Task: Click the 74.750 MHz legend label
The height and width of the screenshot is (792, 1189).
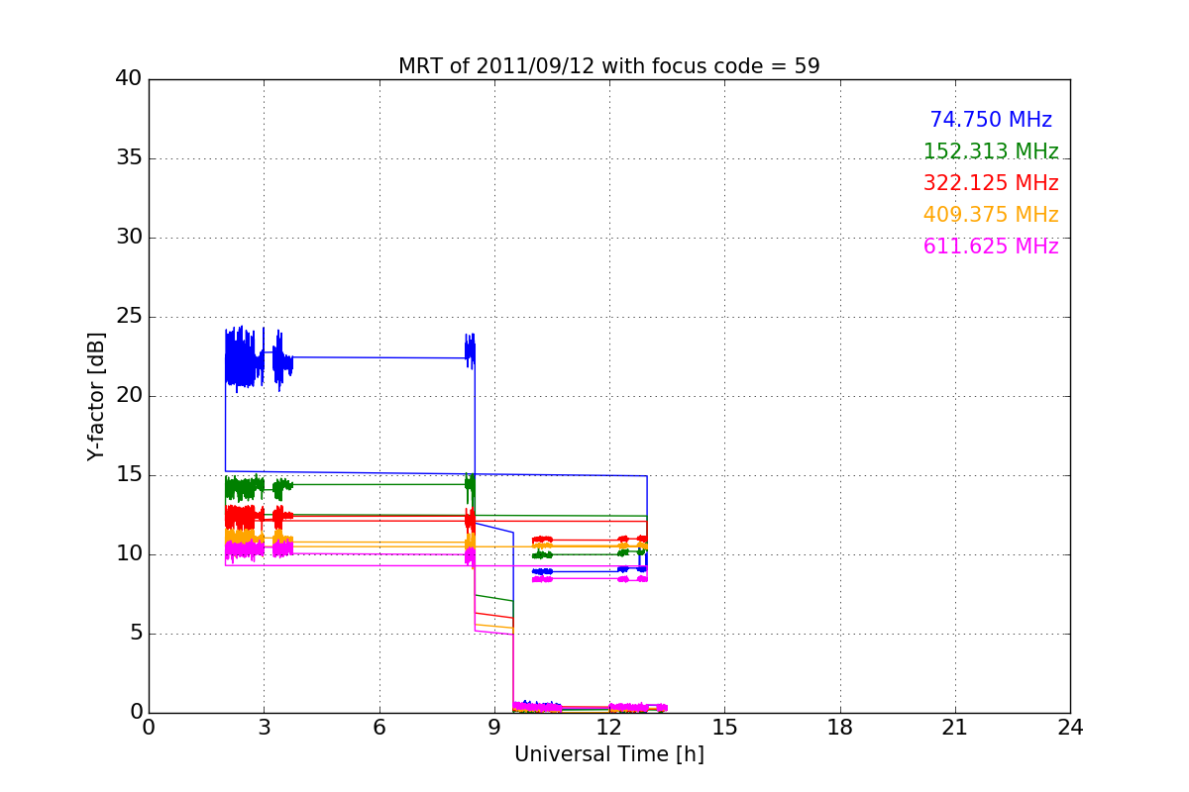Action: pyautogui.click(x=991, y=120)
